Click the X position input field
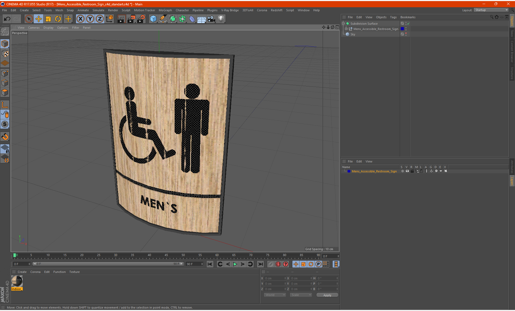Screen dimensions: 515x311 pyautogui.click(x=275, y=278)
